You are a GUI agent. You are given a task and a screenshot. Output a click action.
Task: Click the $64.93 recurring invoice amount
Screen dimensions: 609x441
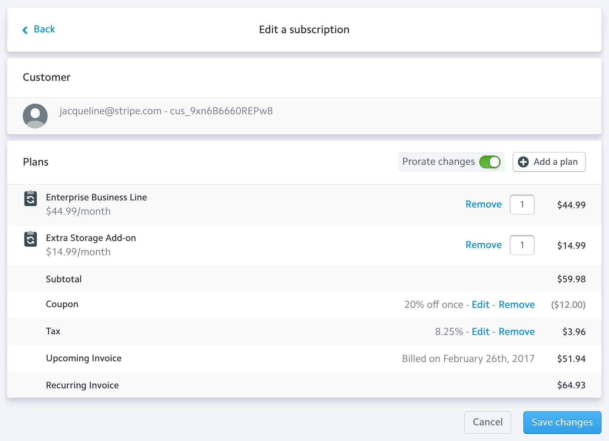coord(571,385)
